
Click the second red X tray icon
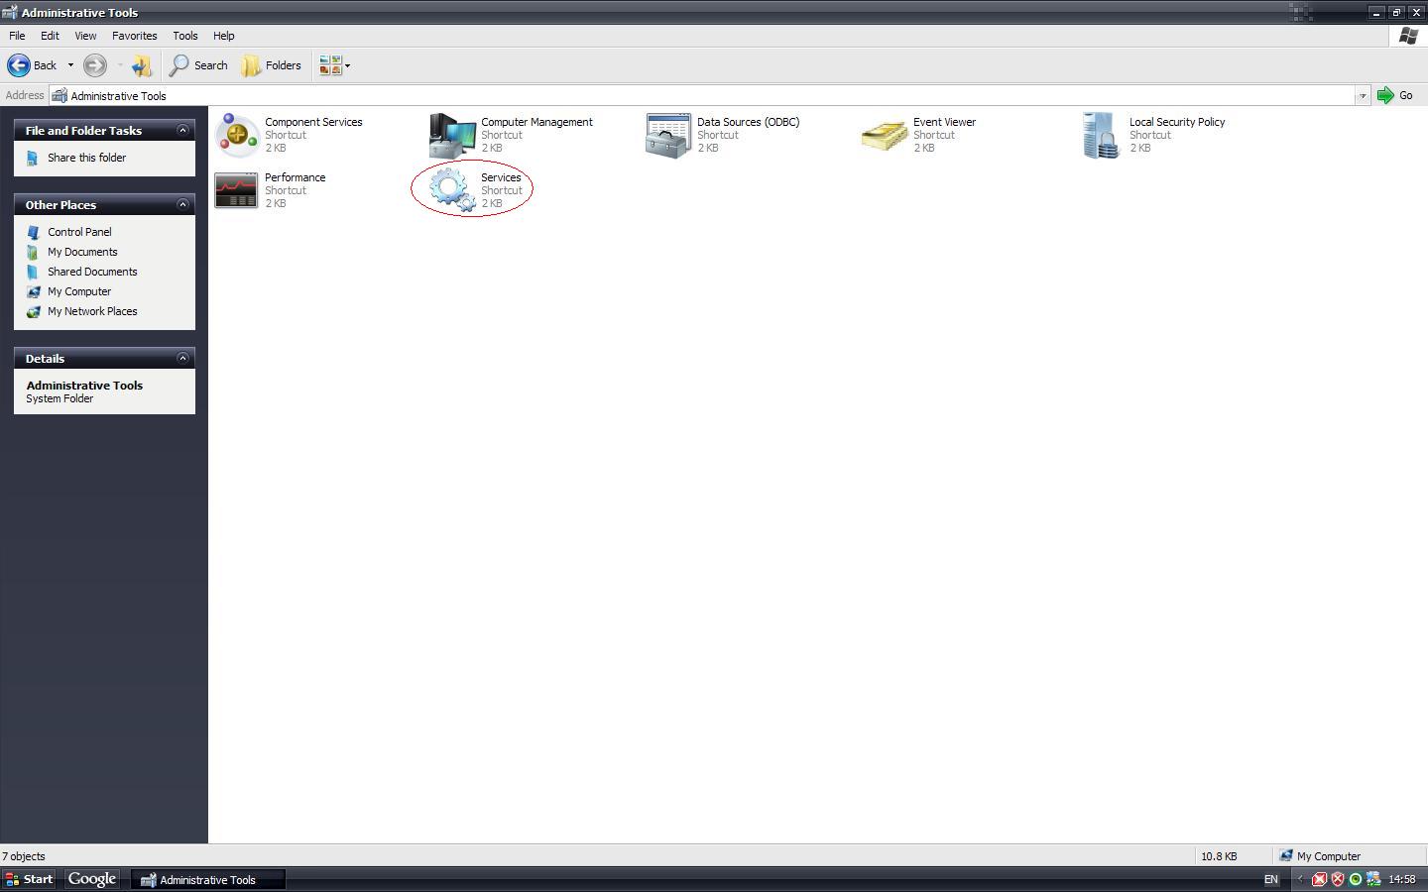(x=1337, y=879)
